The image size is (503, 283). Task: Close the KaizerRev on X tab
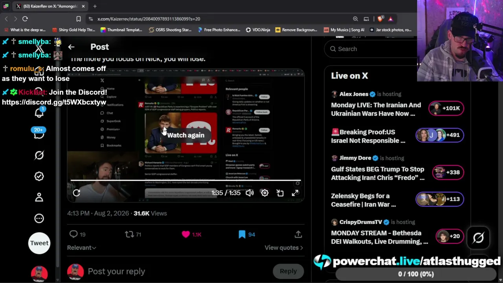83,6
